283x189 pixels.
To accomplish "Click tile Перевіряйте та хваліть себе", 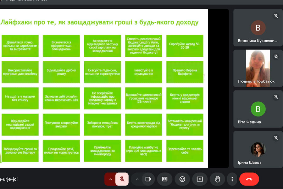I will 185,151.
